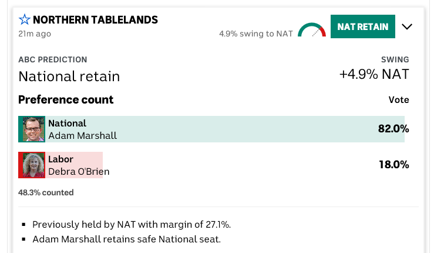Star the Northern Tablelands electorate as favourite
Screen dimensions: 434x253
tap(25, 20)
